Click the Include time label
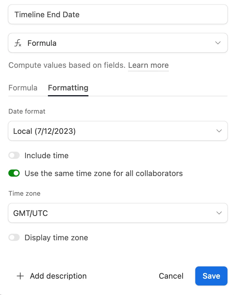The width and height of the screenshot is (234, 295). click(x=46, y=156)
